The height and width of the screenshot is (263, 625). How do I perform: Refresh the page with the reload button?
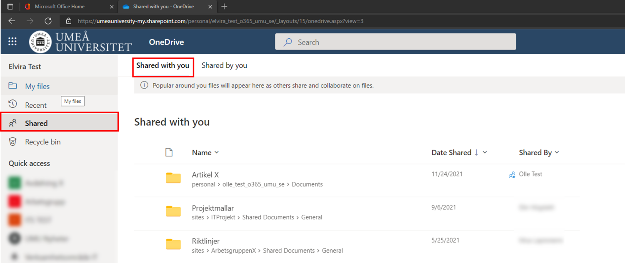pos(48,21)
